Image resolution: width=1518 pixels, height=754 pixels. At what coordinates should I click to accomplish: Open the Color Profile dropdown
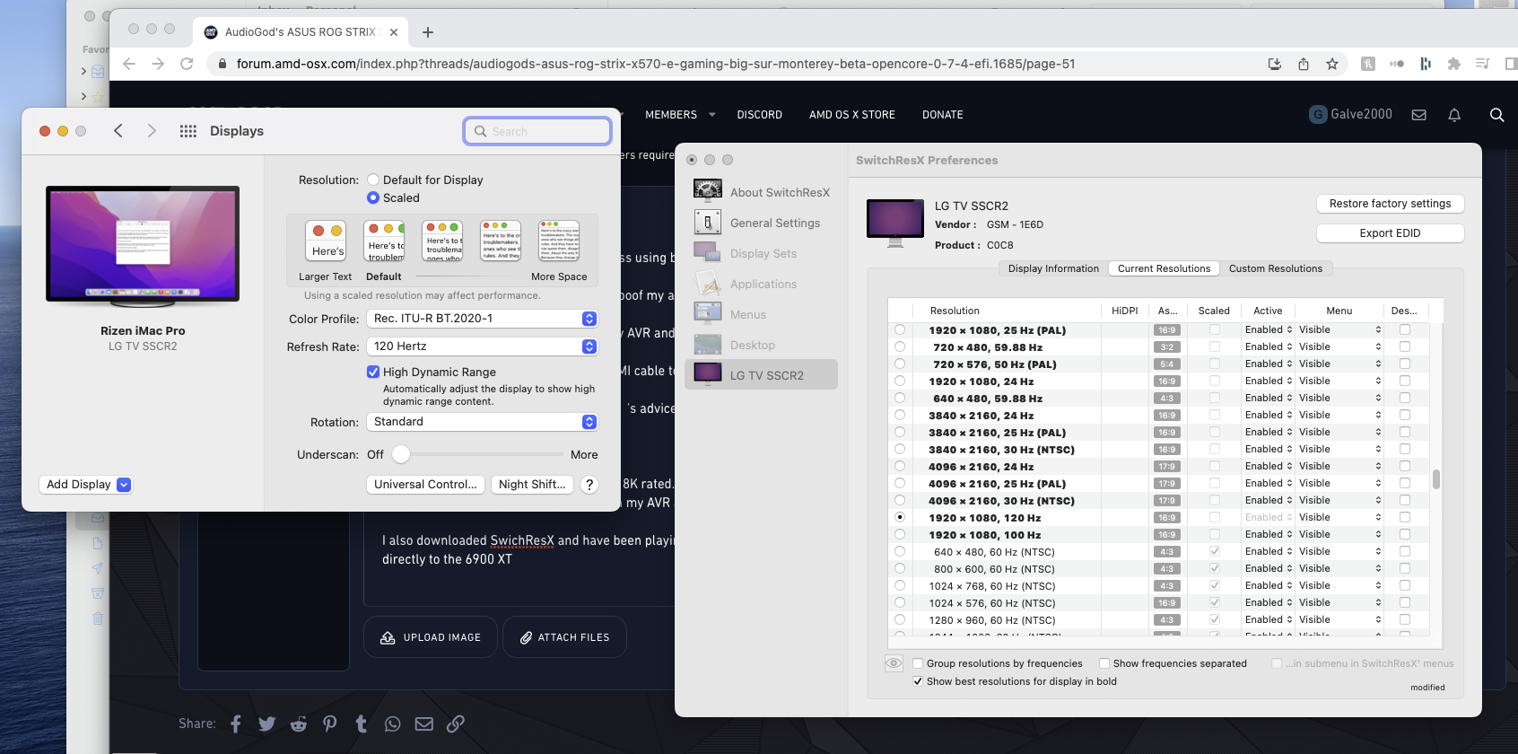(x=483, y=319)
